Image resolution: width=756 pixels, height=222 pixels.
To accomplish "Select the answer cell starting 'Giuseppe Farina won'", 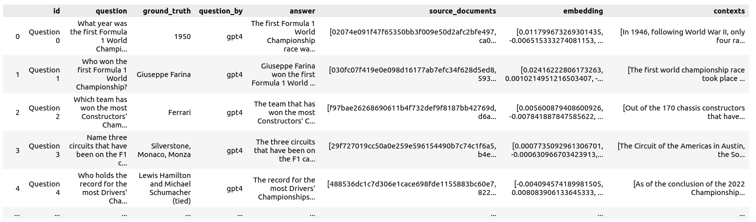I will click(x=288, y=74).
